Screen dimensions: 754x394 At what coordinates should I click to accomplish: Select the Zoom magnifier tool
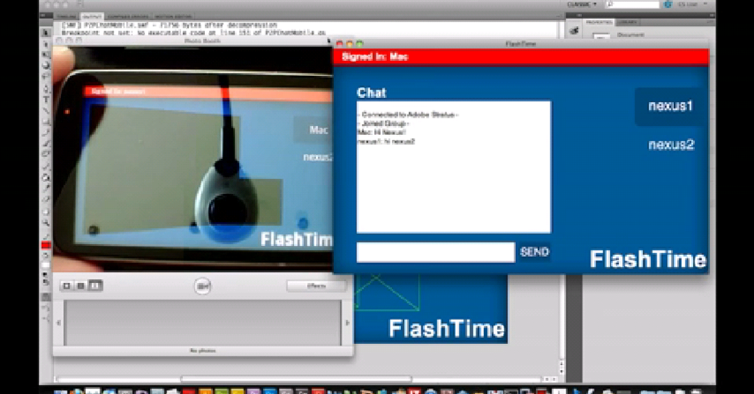46,223
